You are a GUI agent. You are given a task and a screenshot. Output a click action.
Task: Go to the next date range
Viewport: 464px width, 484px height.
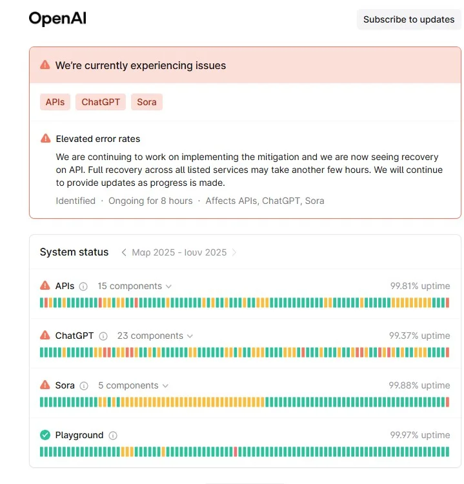click(x=234, y=252)
